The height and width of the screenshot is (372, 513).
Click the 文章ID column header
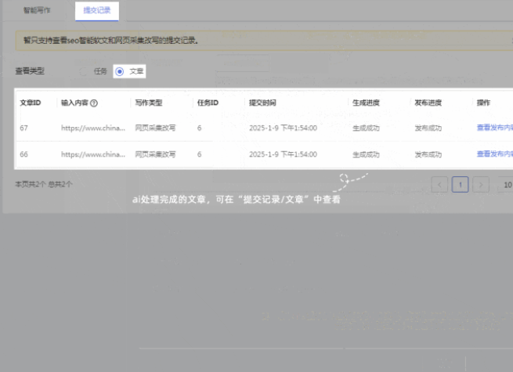click(30, 103)
